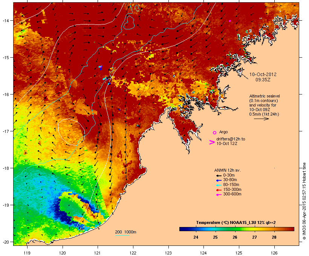Click the black 0-30m arrow in the legend

coord(219,176)
